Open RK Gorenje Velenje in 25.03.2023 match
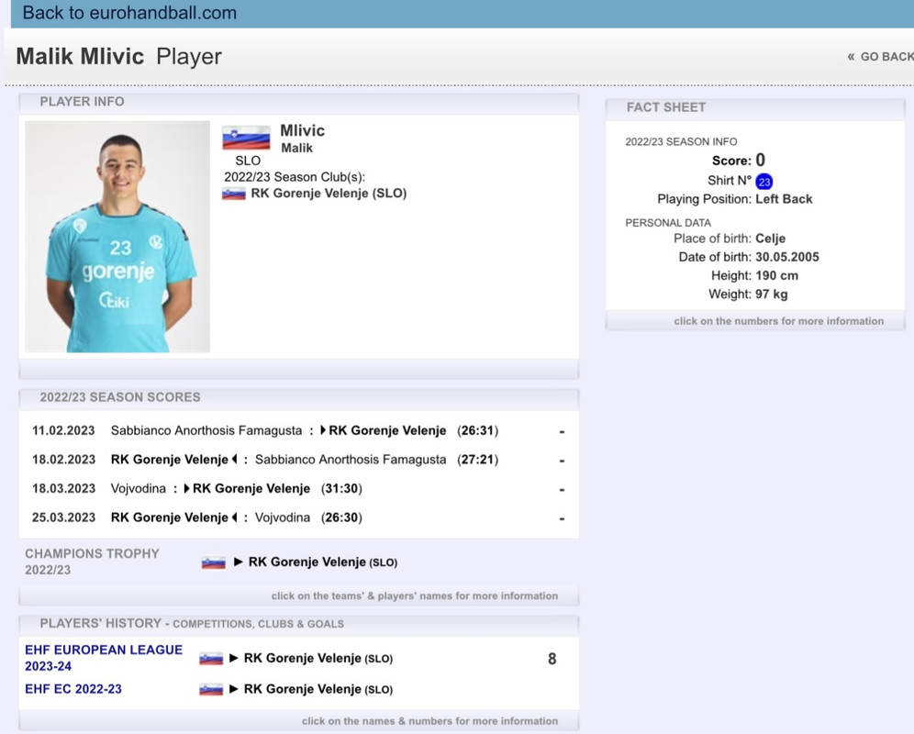The image size is (914, 734). 169,517
